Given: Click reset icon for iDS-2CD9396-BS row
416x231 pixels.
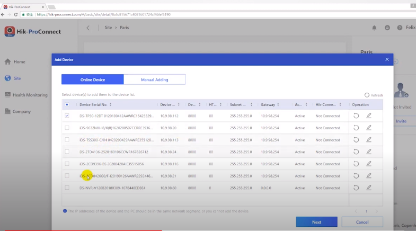Looking at the screenshot, I should click(357, 164).
